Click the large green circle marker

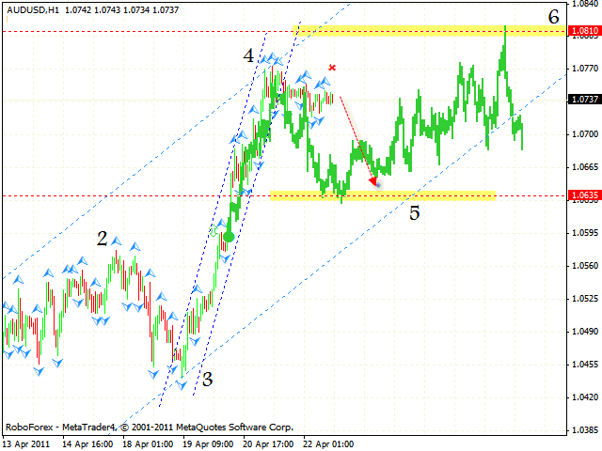pyautogui.click(x=229, y=237)
